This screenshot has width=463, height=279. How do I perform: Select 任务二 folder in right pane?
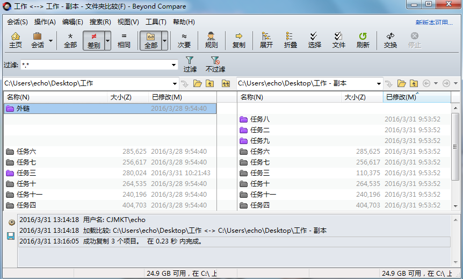344,130
